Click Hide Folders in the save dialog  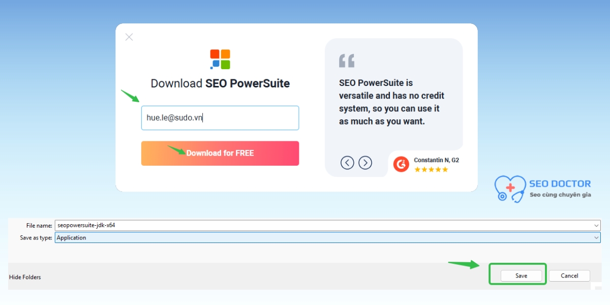[25, 277]
